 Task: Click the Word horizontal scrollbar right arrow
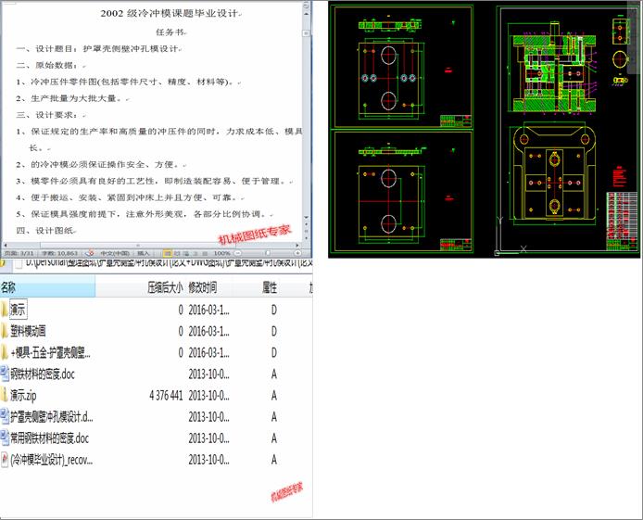298,246
